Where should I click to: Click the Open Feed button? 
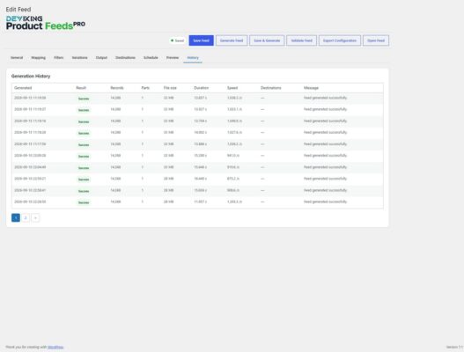tap(376, 40)
